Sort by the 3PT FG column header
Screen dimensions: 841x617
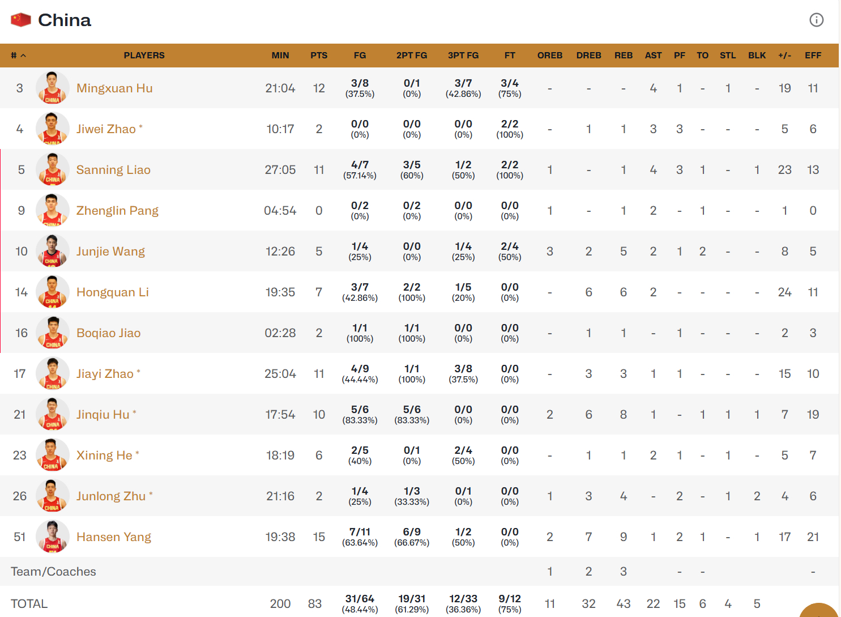[463, 56]
